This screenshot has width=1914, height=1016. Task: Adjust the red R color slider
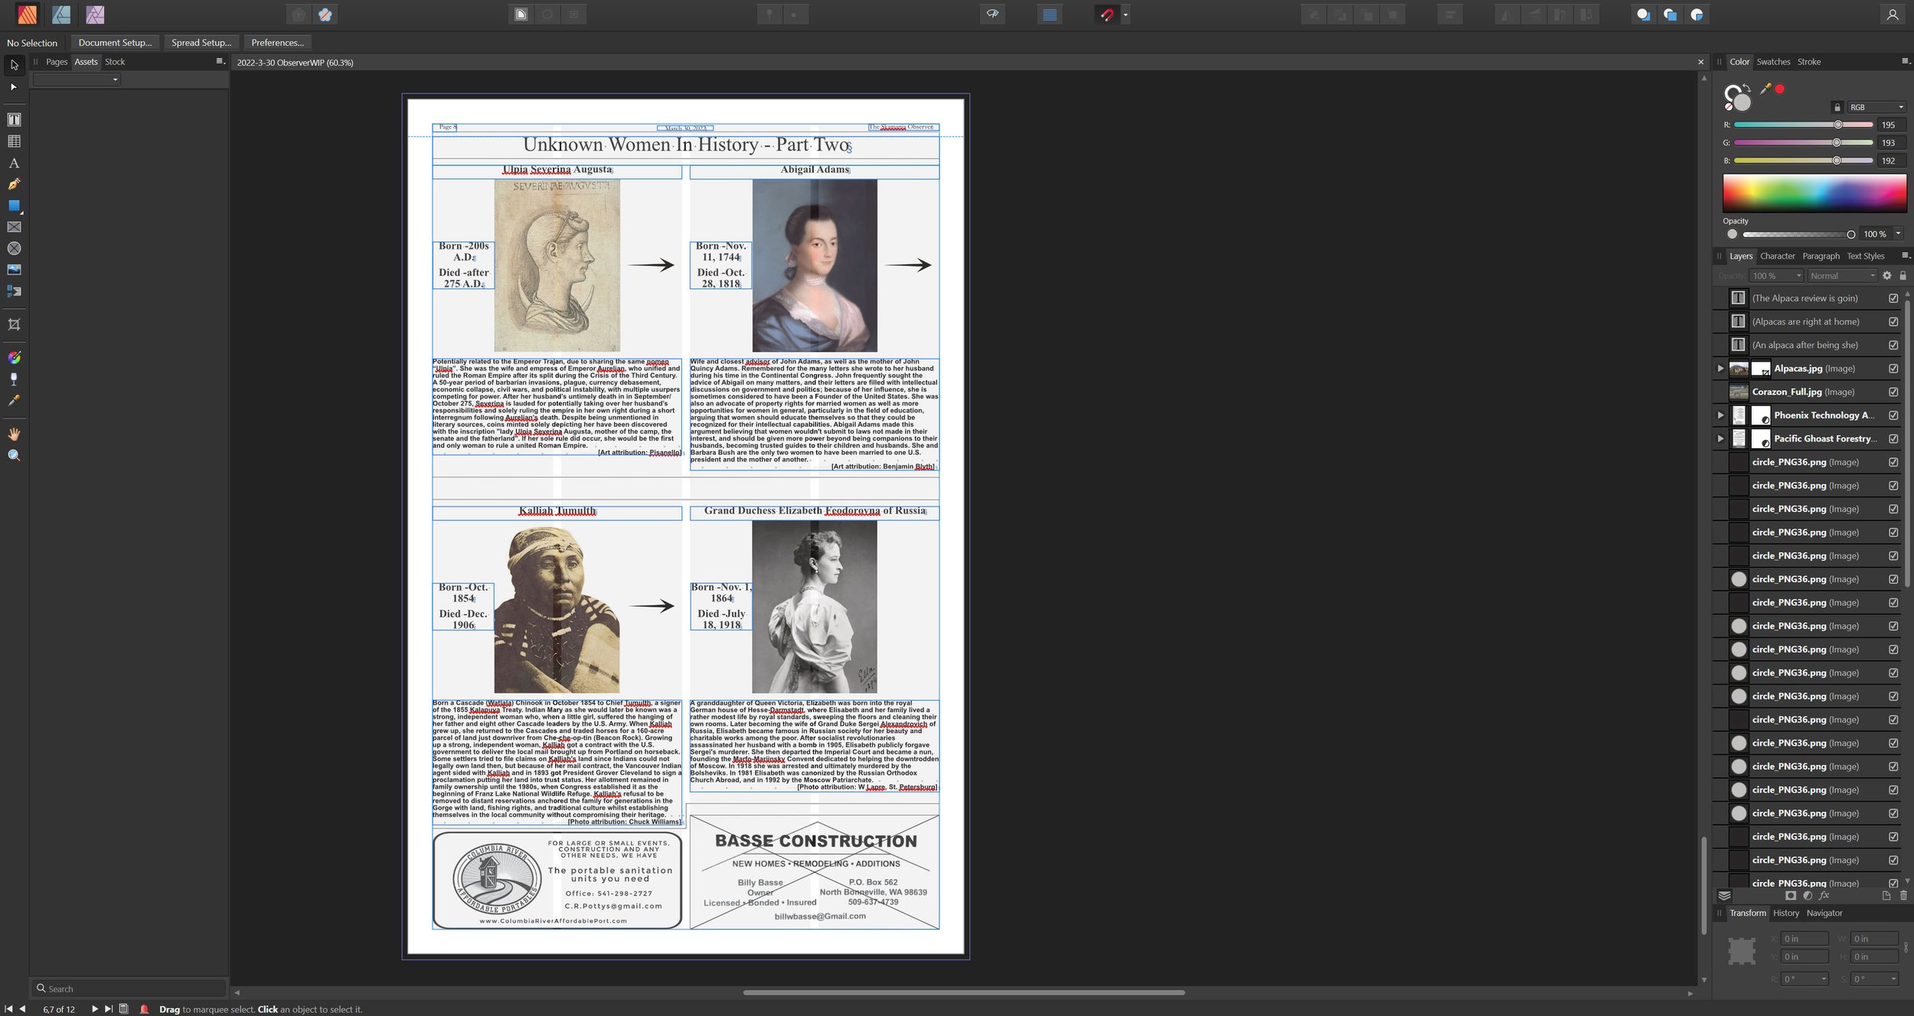tap(1803, 125)
